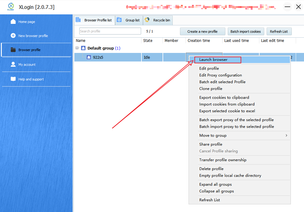Click the Help and support book icon

13,79
